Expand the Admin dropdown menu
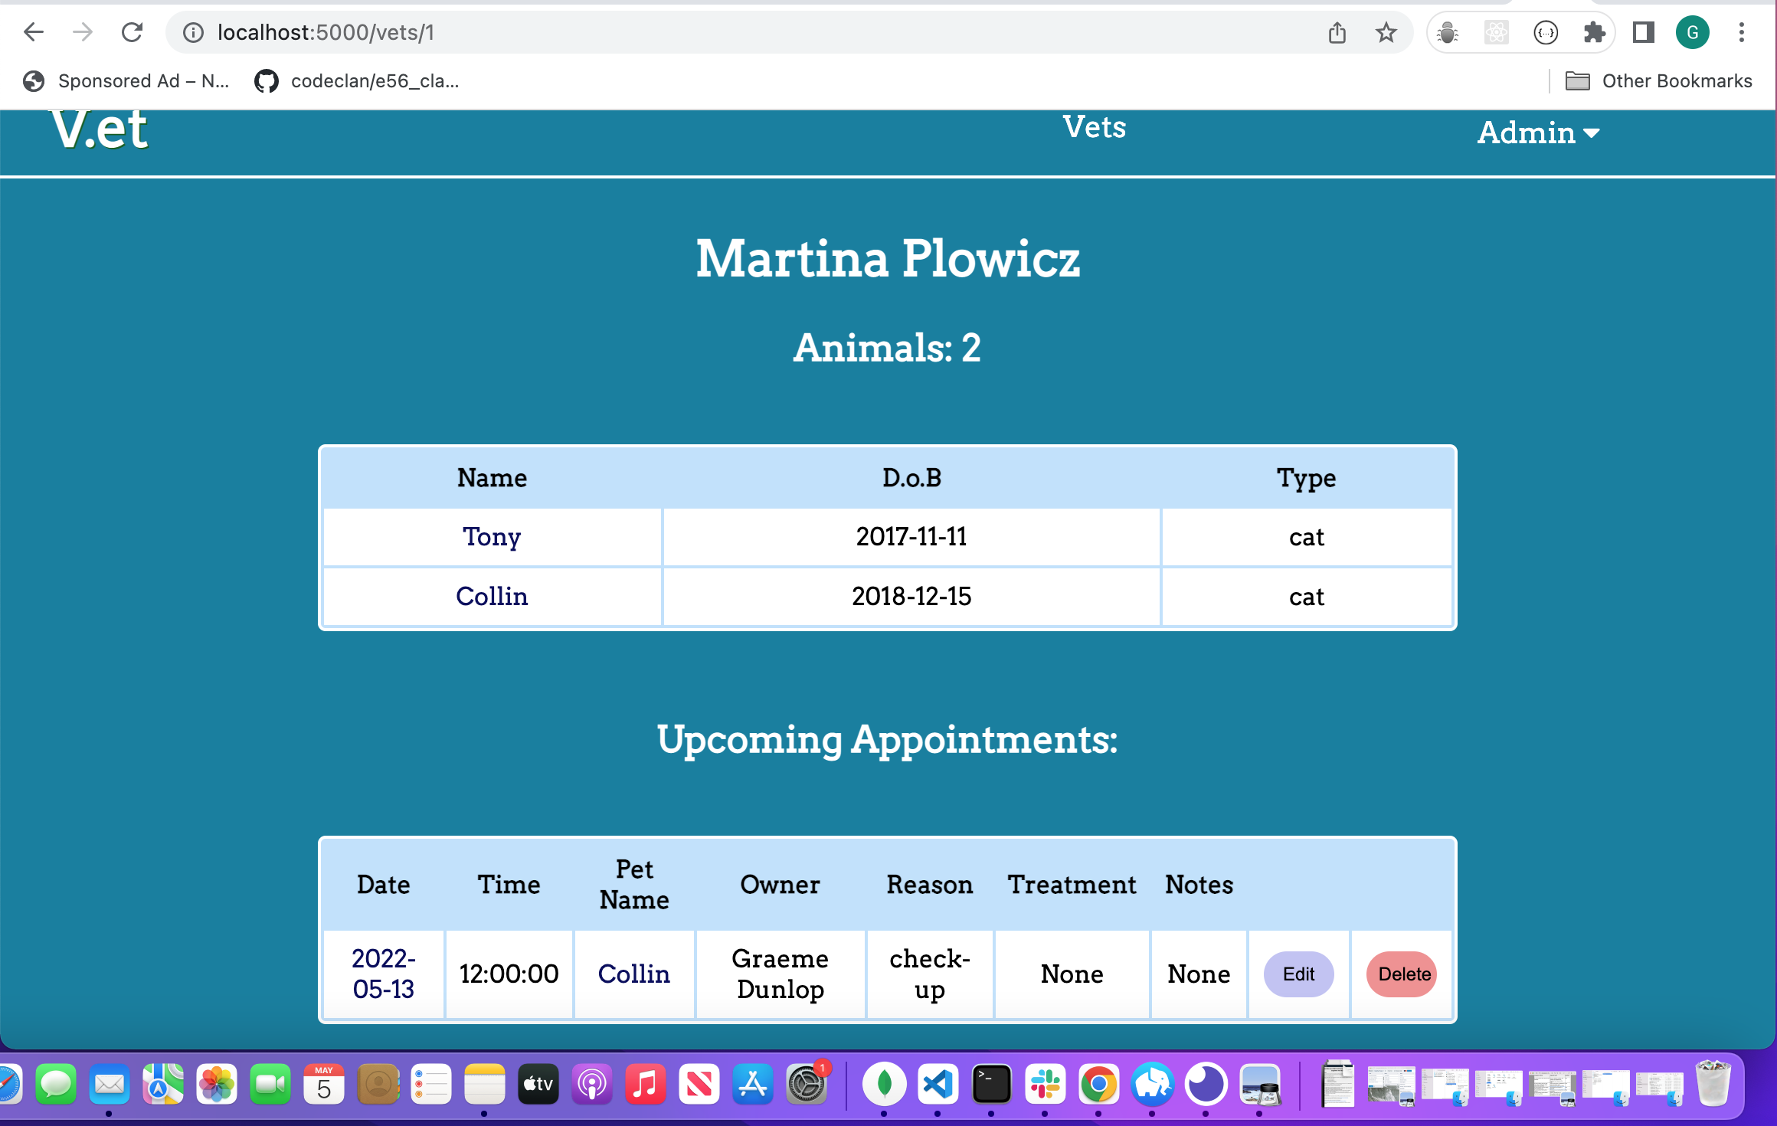1777x1126 pixels. 1538,133
